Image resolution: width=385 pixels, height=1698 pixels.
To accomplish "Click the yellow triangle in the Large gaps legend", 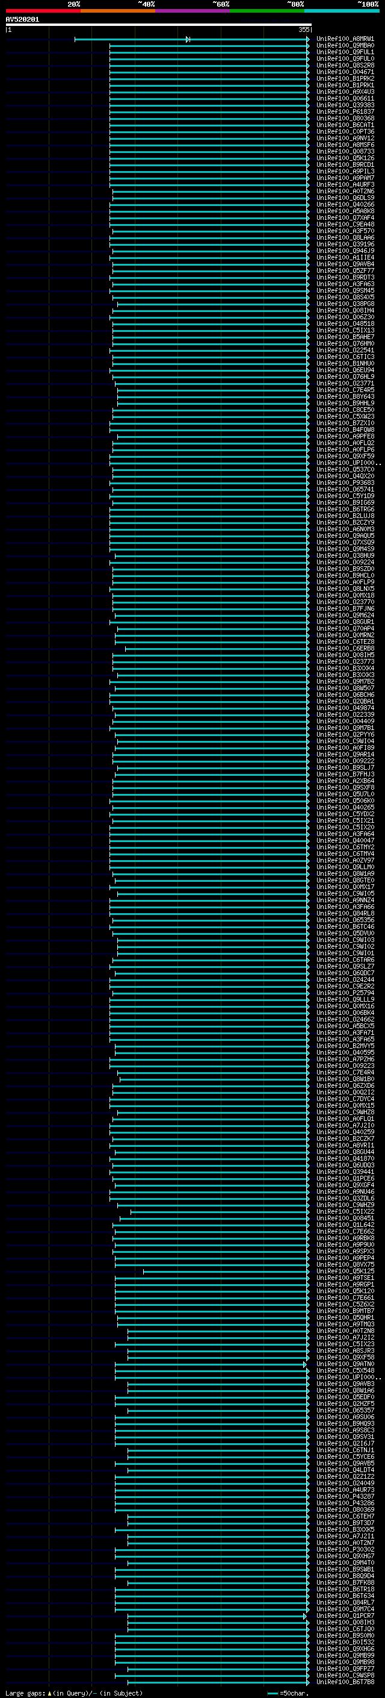I will (x=49, y=1693).
